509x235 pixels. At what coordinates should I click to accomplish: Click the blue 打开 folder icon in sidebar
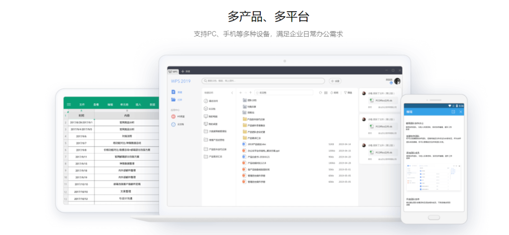tap(173, 100)
